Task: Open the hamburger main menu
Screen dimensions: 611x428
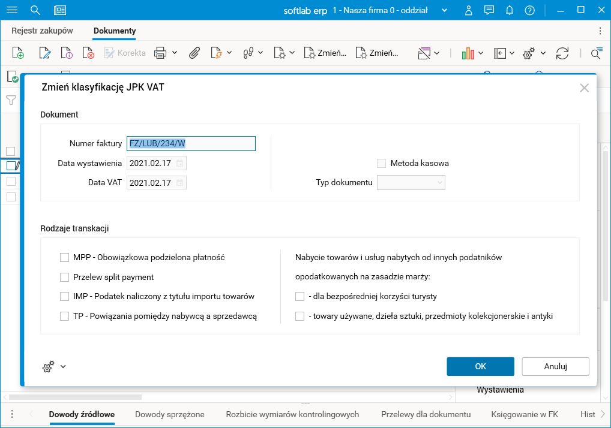Action: pos(12,10)
